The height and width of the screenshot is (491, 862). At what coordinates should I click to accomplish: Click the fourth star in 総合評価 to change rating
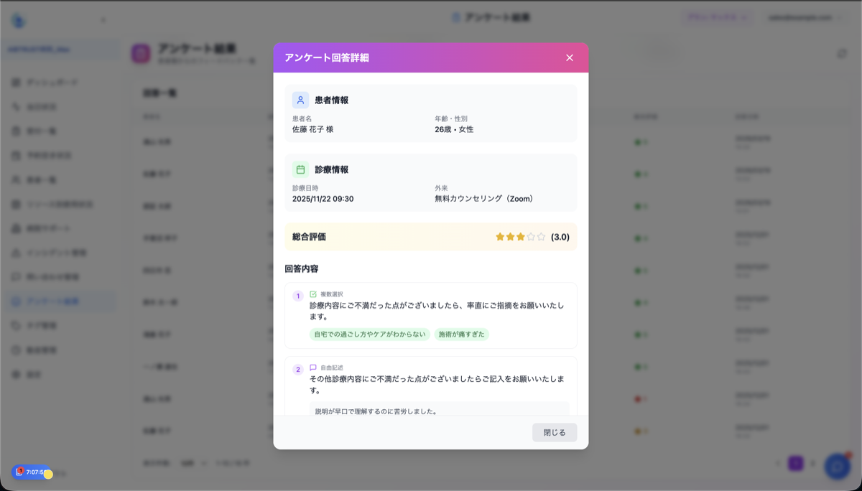[531, 236]
